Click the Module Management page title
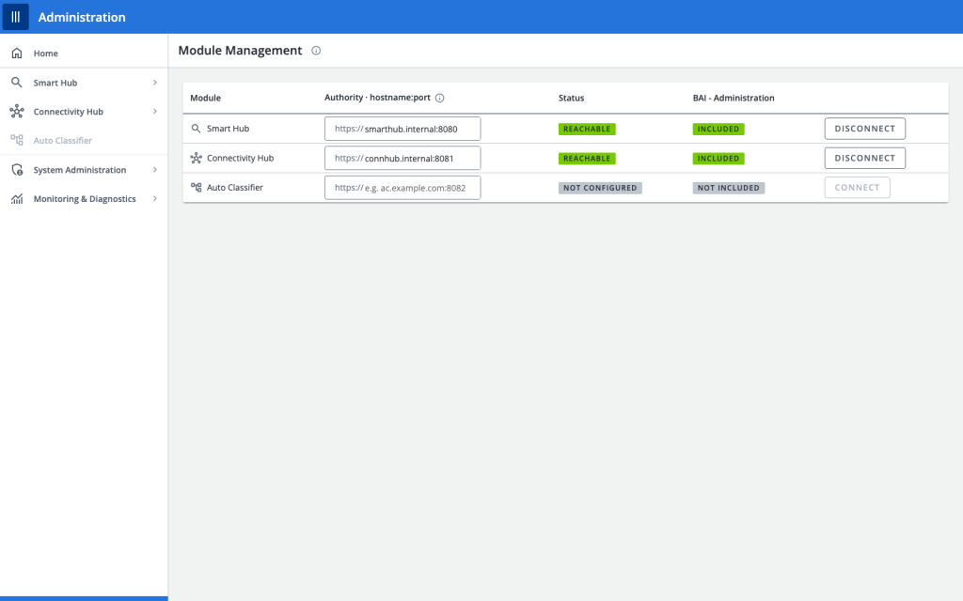 tap(240, 51)
